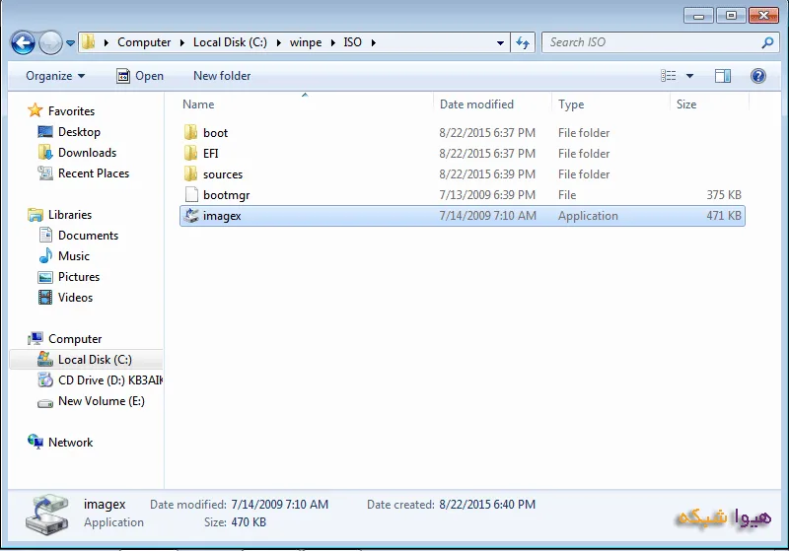Viewport: 789px width, 551px height.
Task: Expand the arrow after ISO breadcrumb
Action: tap(374, 42)
